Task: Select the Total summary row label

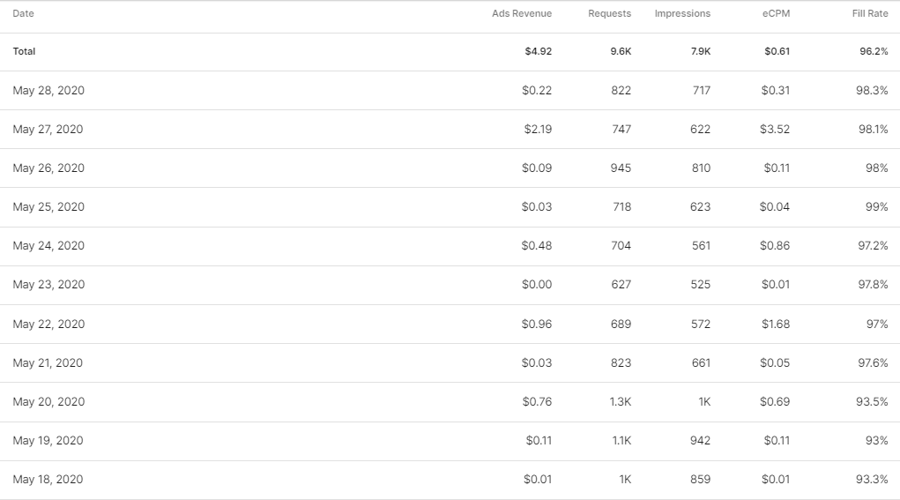Action: 25,51
